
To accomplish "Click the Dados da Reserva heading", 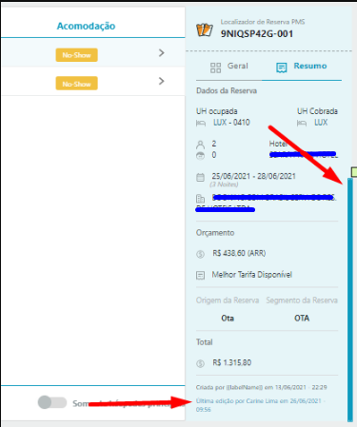I will 227,91.
